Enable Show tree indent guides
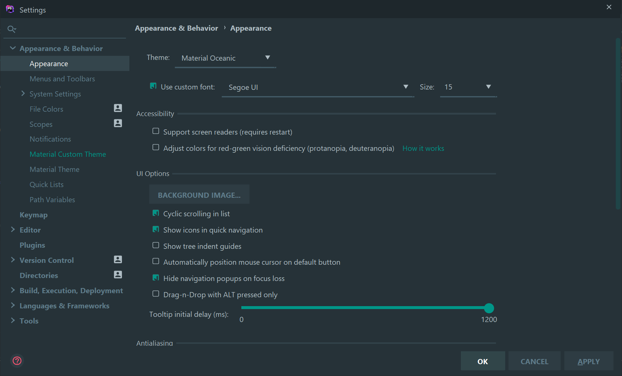 pos(156,245)
